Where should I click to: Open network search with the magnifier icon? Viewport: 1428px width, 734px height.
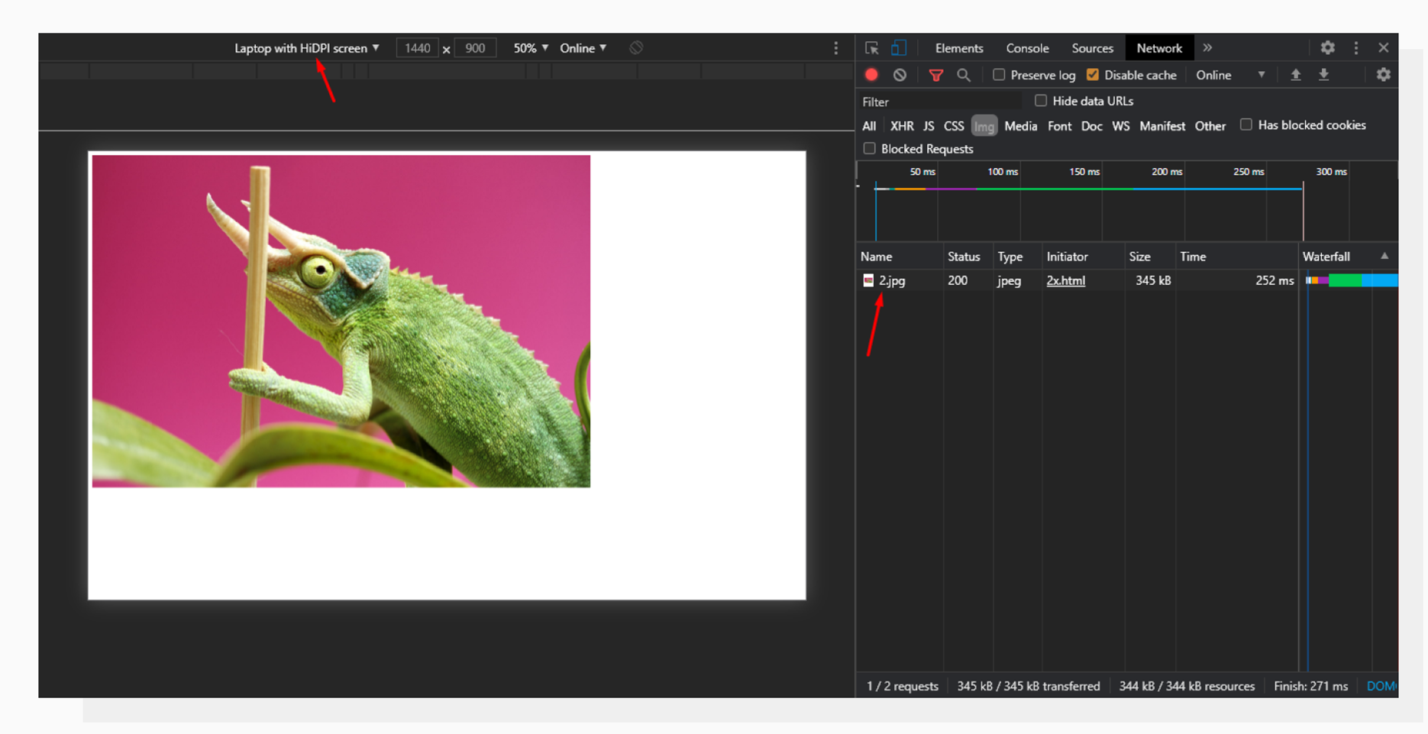(x=964, y=75)
